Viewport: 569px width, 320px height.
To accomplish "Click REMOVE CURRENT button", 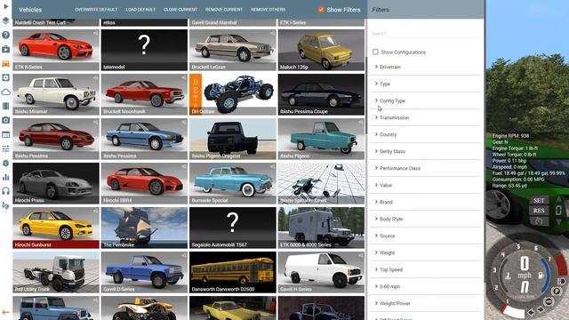I will [x=224, y=10].
